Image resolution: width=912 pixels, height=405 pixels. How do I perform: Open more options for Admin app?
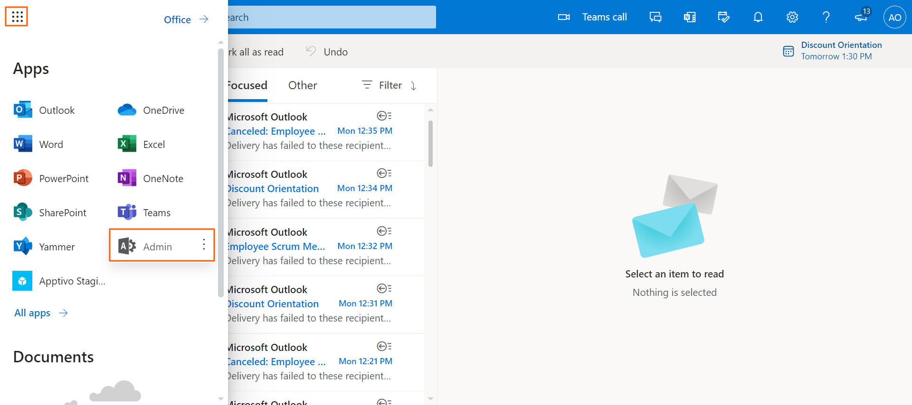click(204, 245)
